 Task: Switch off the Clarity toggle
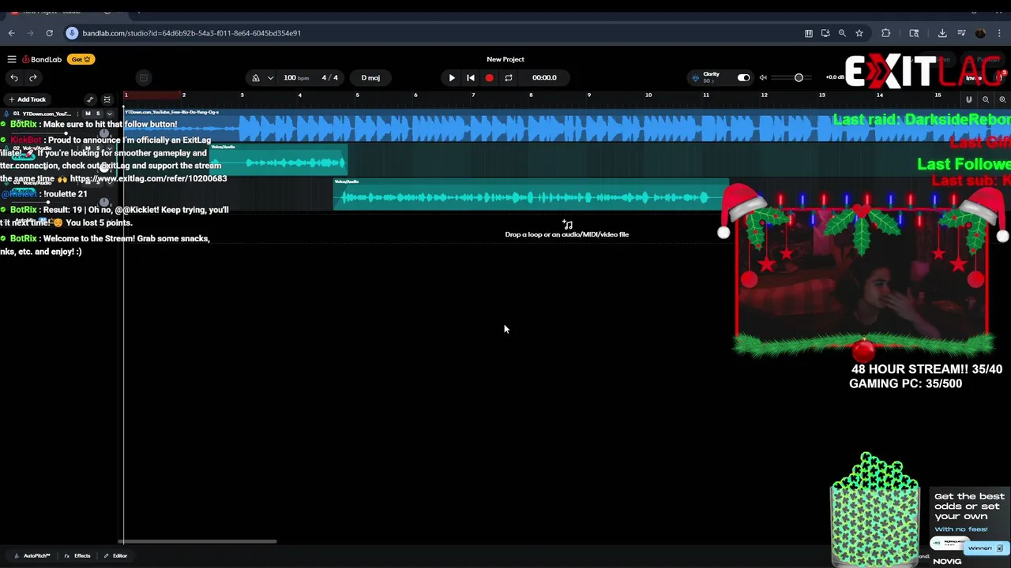pyautogui.click(x=743, y=77)
